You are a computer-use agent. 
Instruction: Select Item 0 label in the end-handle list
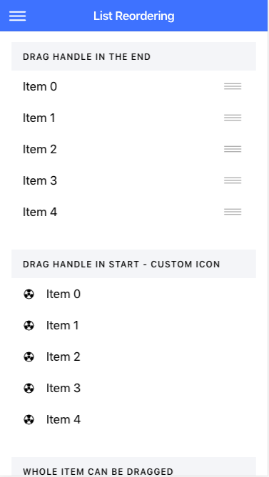pyautogui.click(x=40, y=87)
